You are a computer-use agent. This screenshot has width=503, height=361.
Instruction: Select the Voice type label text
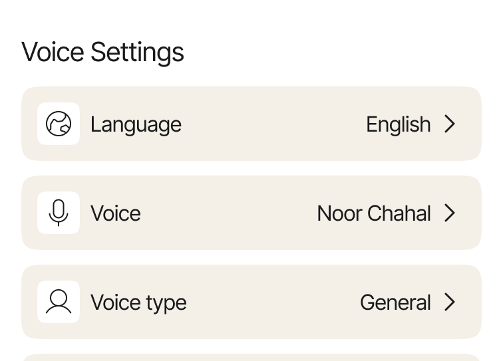tap(138, 302)
